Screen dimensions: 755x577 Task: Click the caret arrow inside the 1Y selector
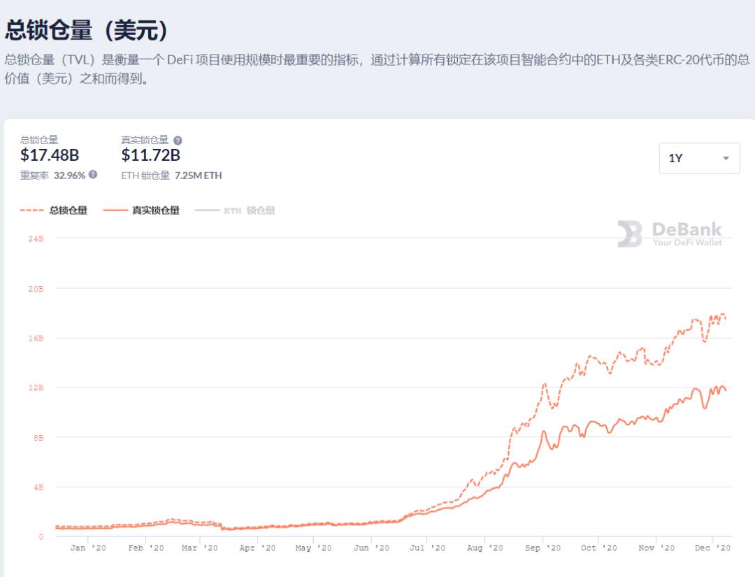[x=724, y=158]
